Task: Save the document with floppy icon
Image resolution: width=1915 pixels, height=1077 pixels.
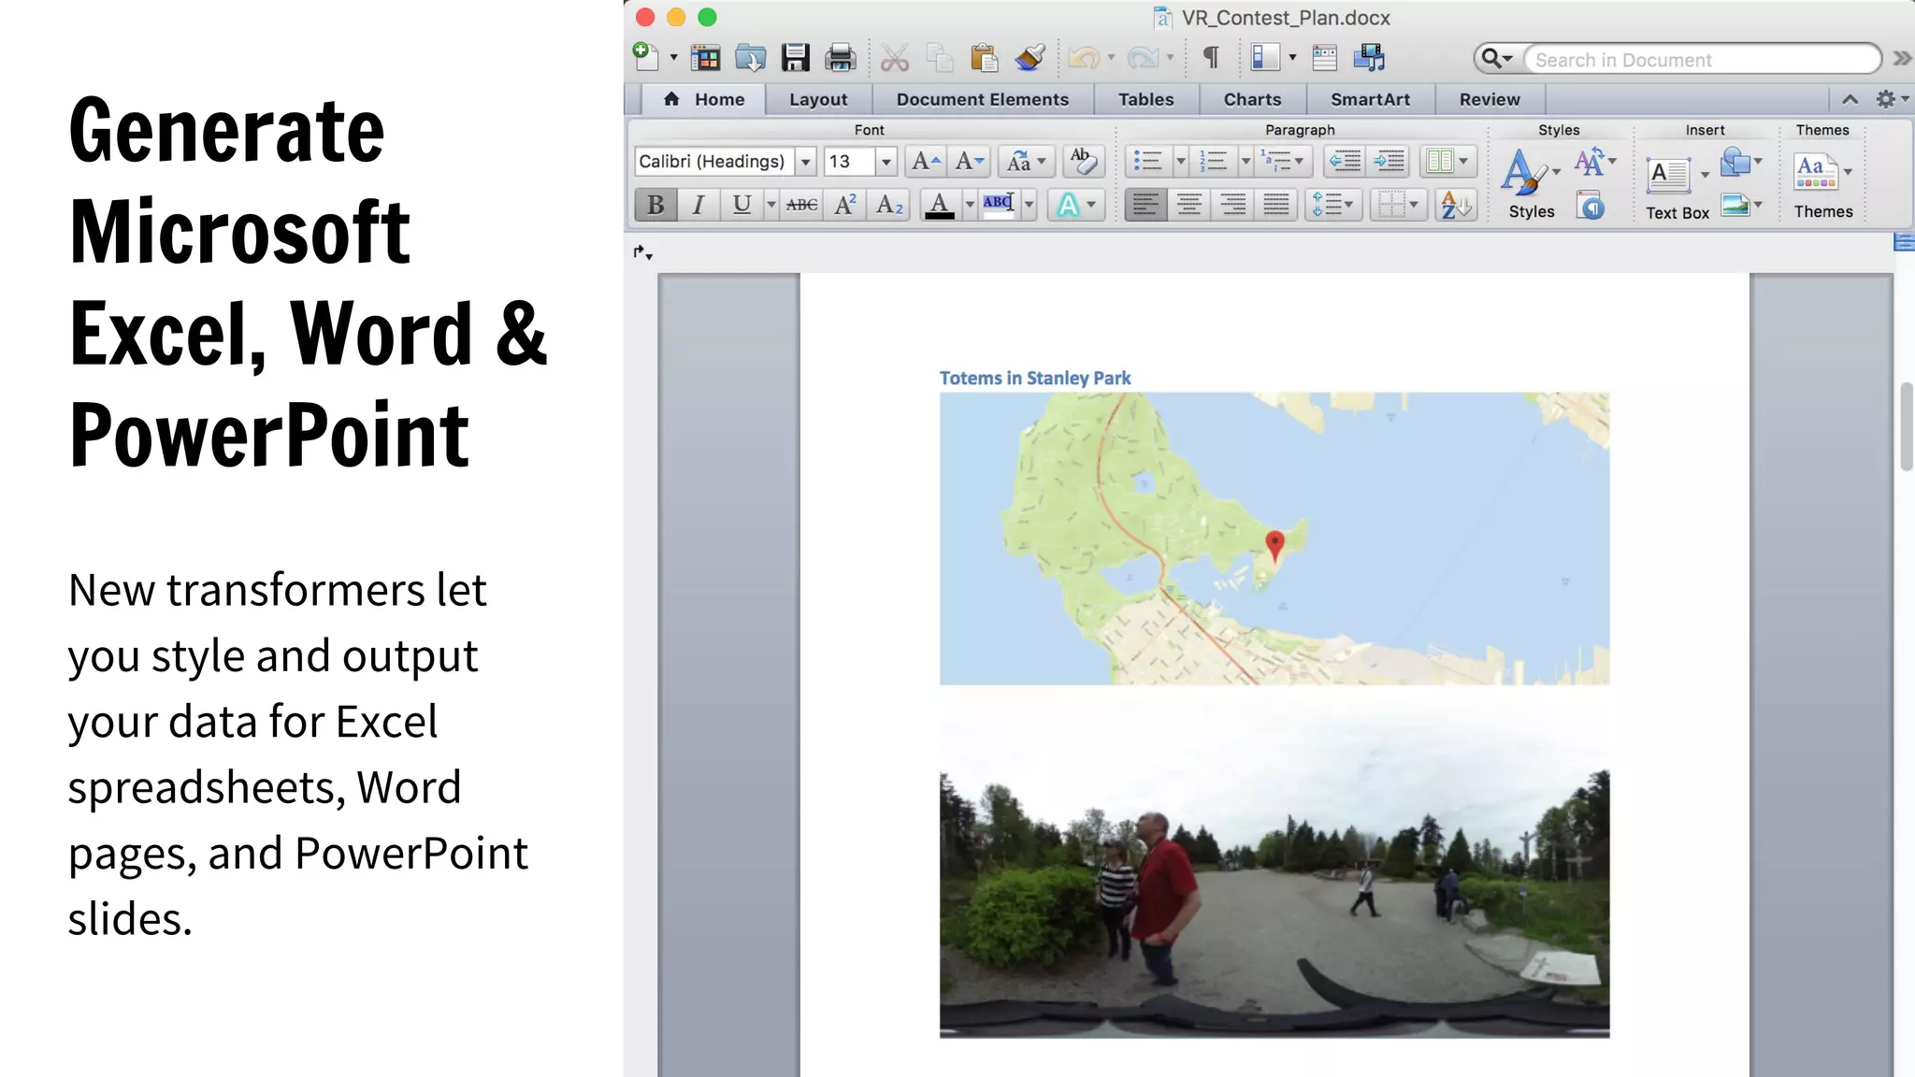Action: 795,58
